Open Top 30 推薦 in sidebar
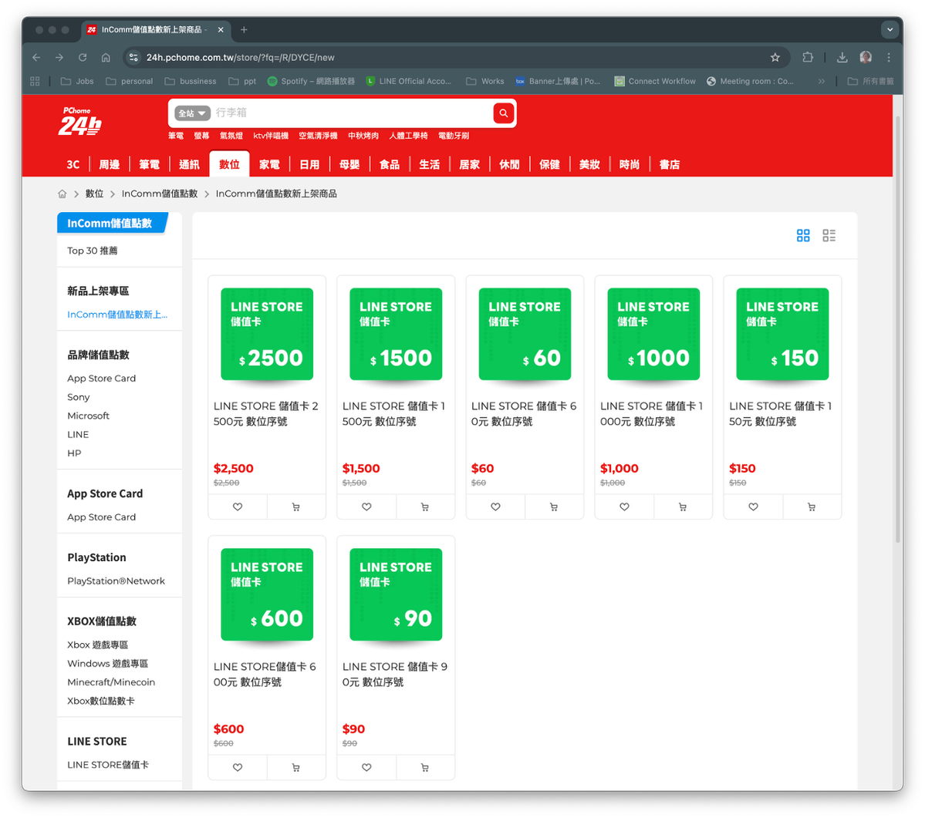 tap(93, 251)
